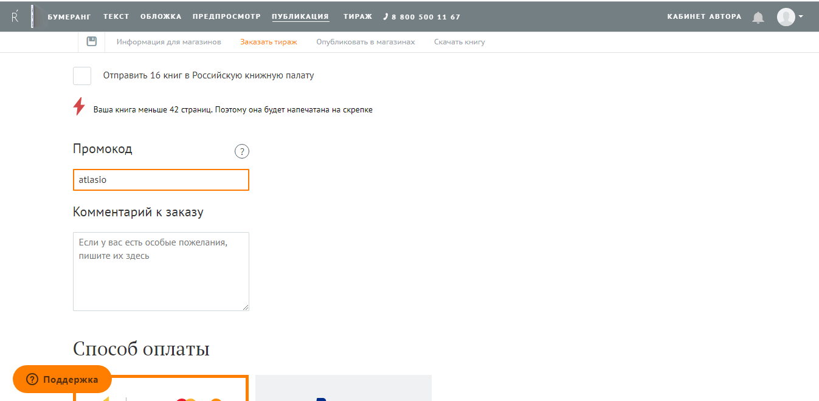819x401 pixels.
Task: Click the book cover thumbnail in header
Action: tap(32, 16)
